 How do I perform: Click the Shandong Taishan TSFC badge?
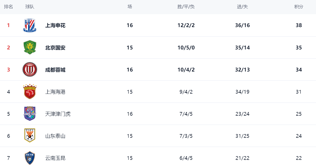point(30,136)
